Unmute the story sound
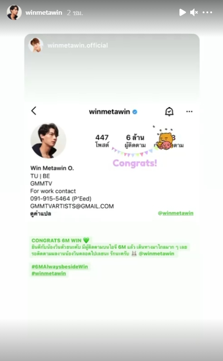223x361 pixels. coord(194,12)
